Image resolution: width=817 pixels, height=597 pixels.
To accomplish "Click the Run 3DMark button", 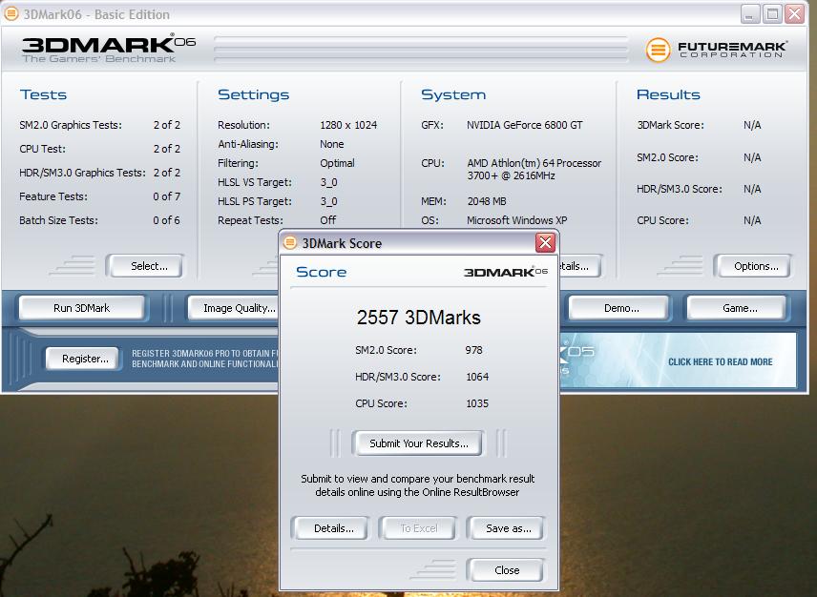I will coord(82,308).
